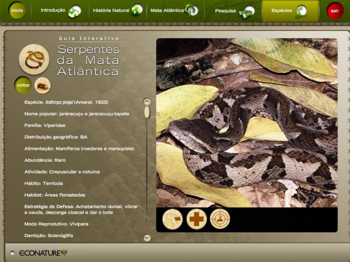Image resolution: width=350 pixels, height=262 pixels.
Task: Click the binoculars icon beside Pesquisa
Action: (247, 12)
